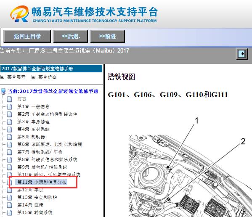The image size is (252, 217).
Task: Click the page icon next to 第7章
Action: 10,152
